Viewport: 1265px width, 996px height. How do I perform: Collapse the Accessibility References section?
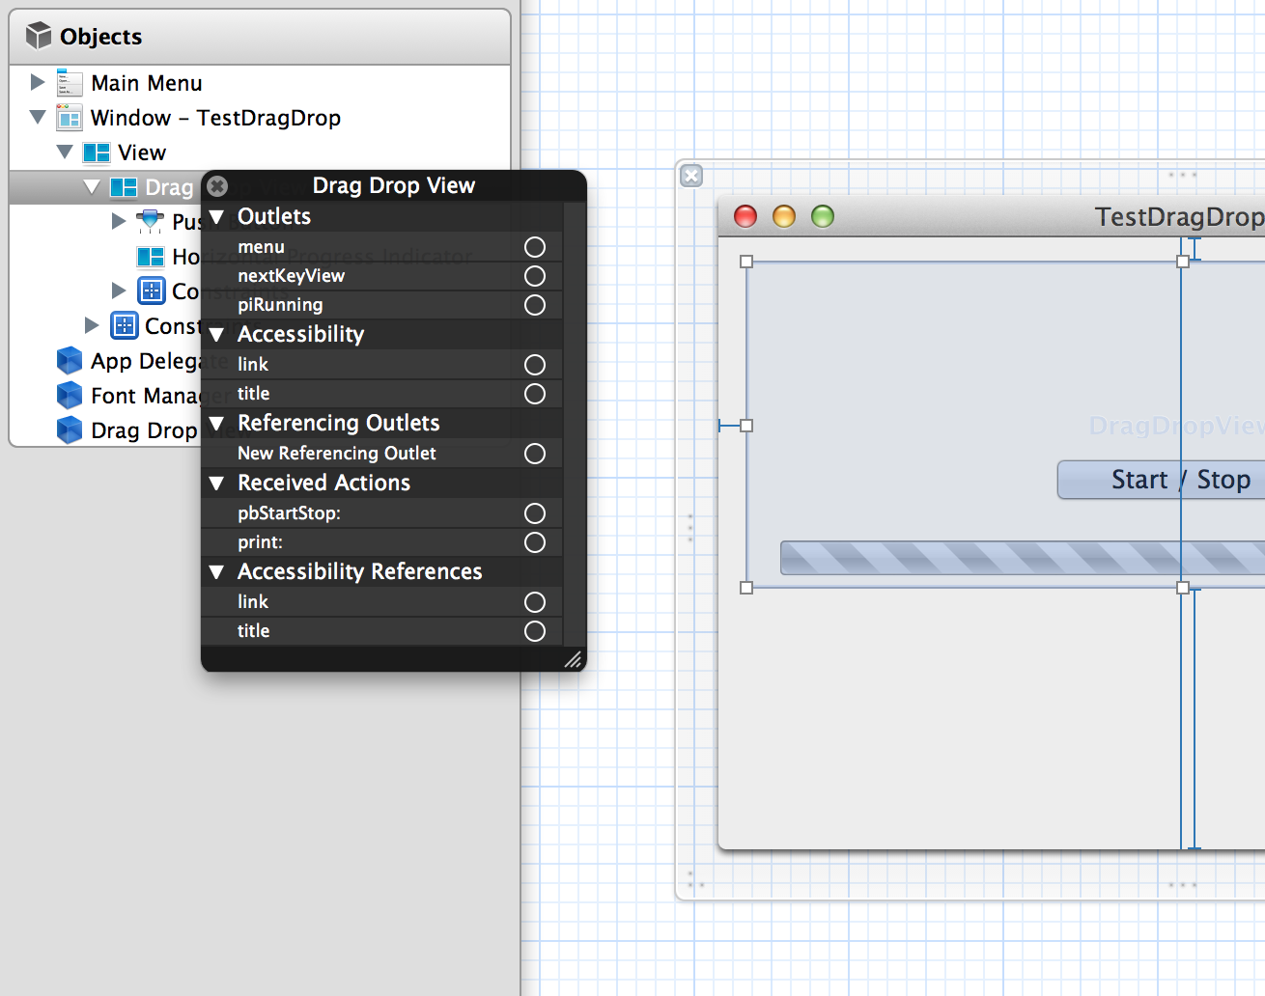point(216,572)
